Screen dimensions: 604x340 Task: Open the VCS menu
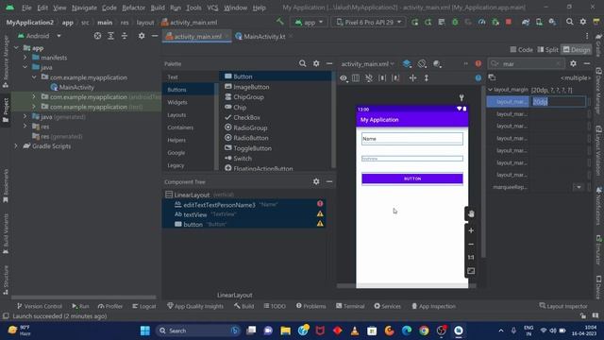(x=212, y=8)
